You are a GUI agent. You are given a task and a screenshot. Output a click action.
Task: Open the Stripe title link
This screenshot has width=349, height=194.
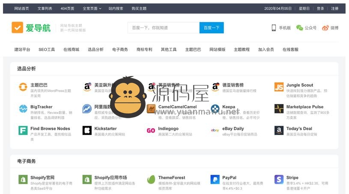coord(292,178)
